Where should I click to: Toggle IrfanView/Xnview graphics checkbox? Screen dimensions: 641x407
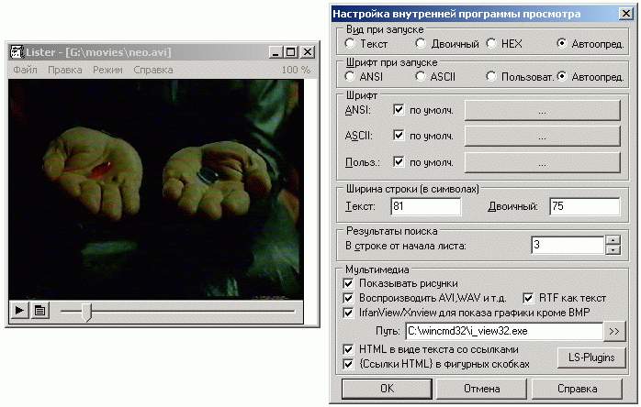348,313
